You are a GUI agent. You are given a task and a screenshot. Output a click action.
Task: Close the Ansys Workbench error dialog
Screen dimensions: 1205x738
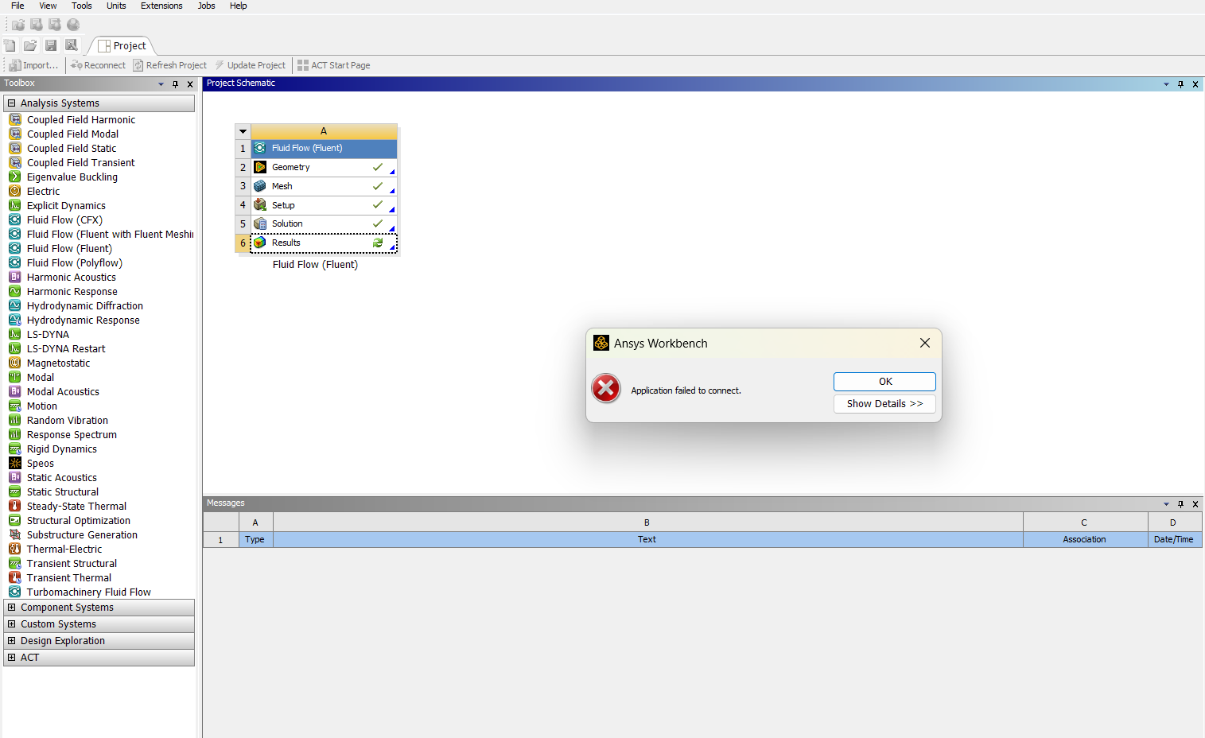(x=924, y=343)
